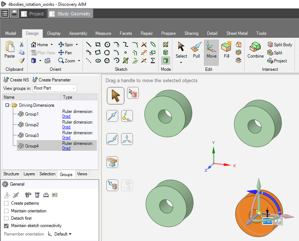The height and width of the screenshot is (241, 299).
Task: Select Group2 in the groups tree
Action: (x=32, y=125)
